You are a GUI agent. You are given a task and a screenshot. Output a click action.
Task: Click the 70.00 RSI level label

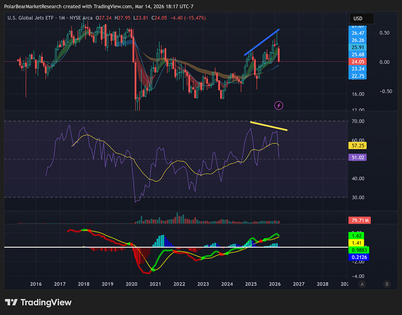point(358,121)
